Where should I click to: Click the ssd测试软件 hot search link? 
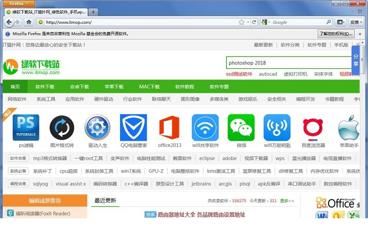point(239,74)
